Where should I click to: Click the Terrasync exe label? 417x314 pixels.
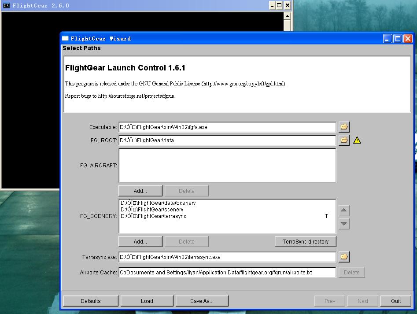[100, 257]
